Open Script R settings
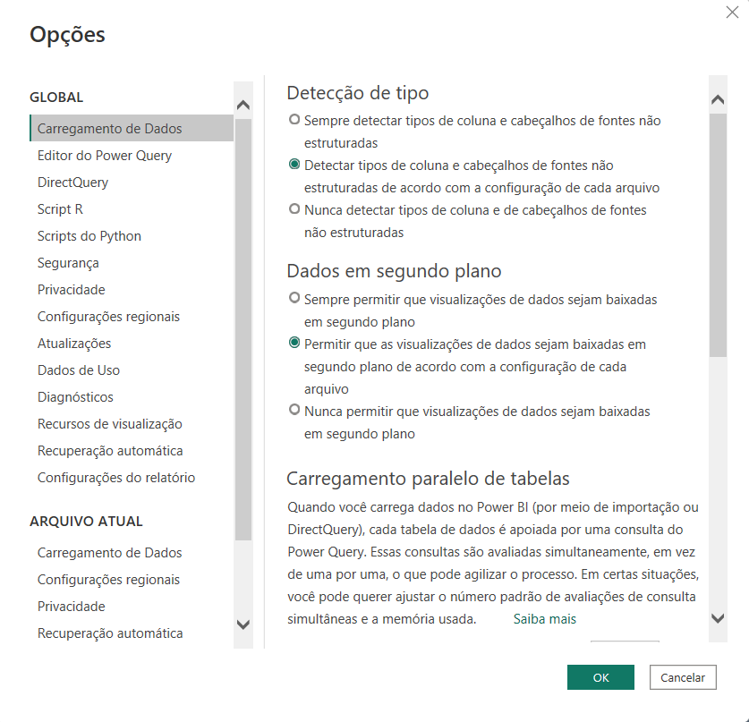The height and width of the screenshot is (722, 749). pyautogui.click(x=60, y=209)
